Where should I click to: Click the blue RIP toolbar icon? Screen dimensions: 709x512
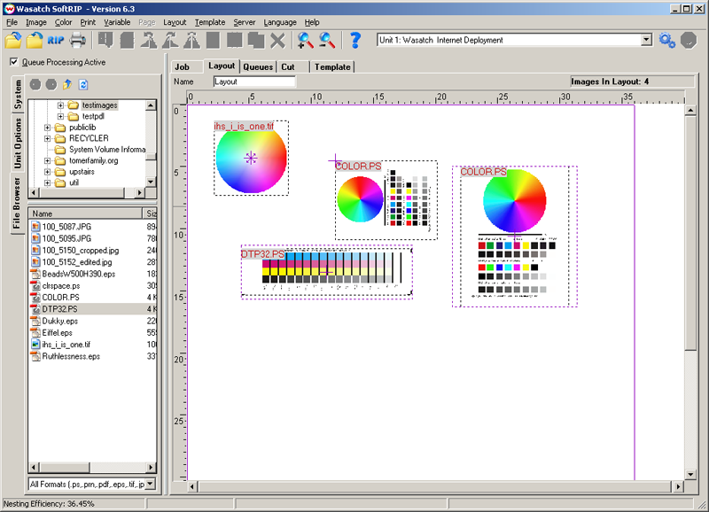coord(56,40)
